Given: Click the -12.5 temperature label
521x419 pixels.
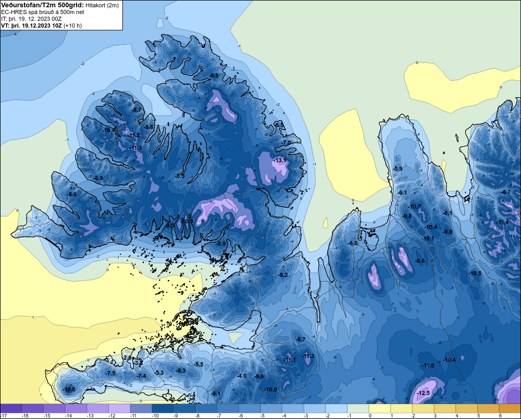Looking at the screenshot, I should pyautogui.click(x=423, y=393).
